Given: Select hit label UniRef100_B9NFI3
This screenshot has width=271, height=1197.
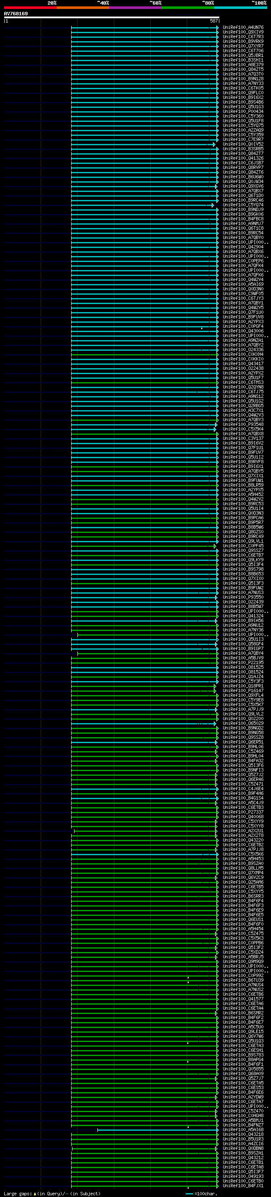Looking at the screenshot, I should pos(243,770).
